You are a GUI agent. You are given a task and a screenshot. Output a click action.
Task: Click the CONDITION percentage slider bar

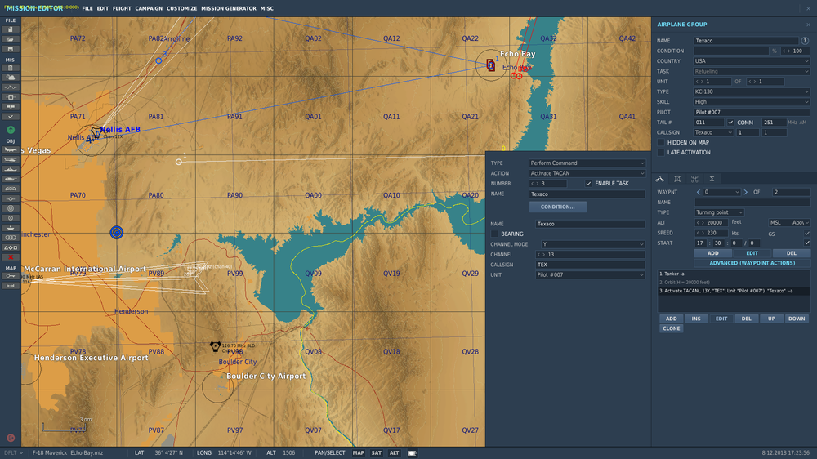731,51
